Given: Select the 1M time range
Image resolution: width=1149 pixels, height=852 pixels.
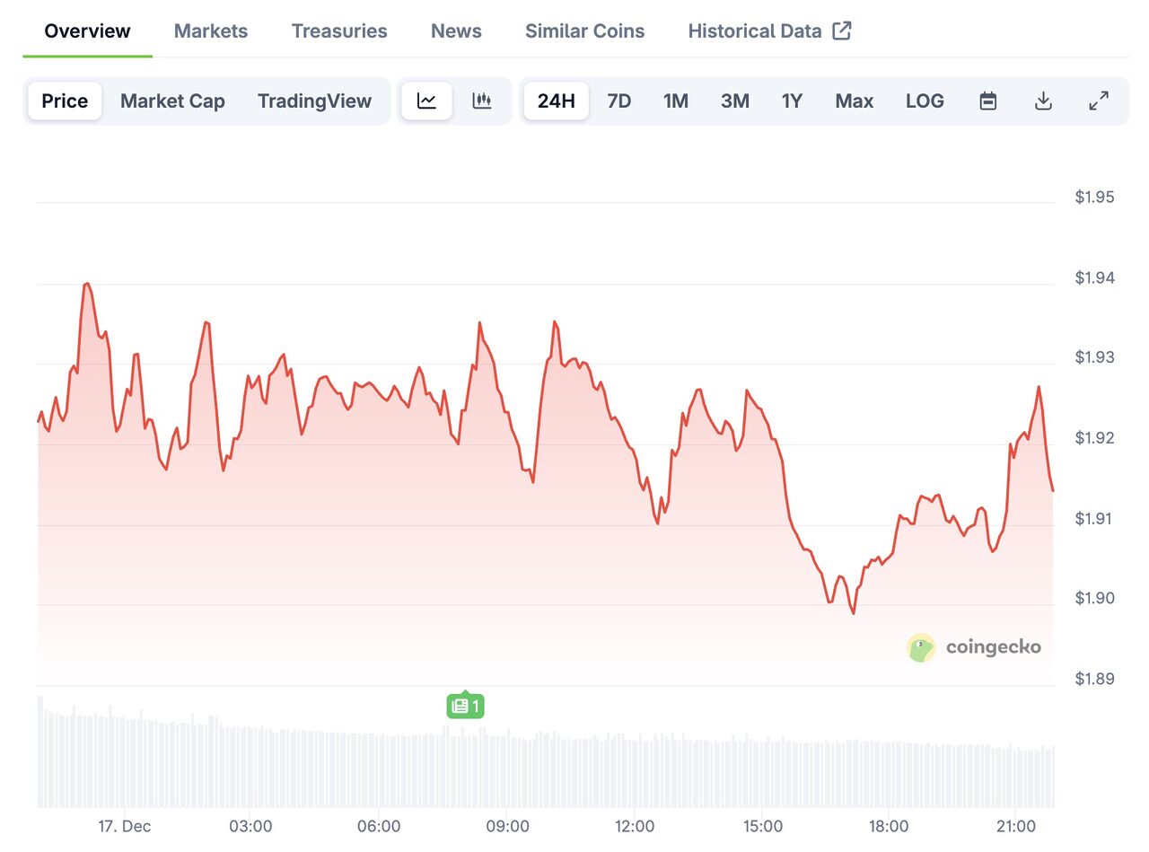Looking at the screenshot, I should 676,101.
